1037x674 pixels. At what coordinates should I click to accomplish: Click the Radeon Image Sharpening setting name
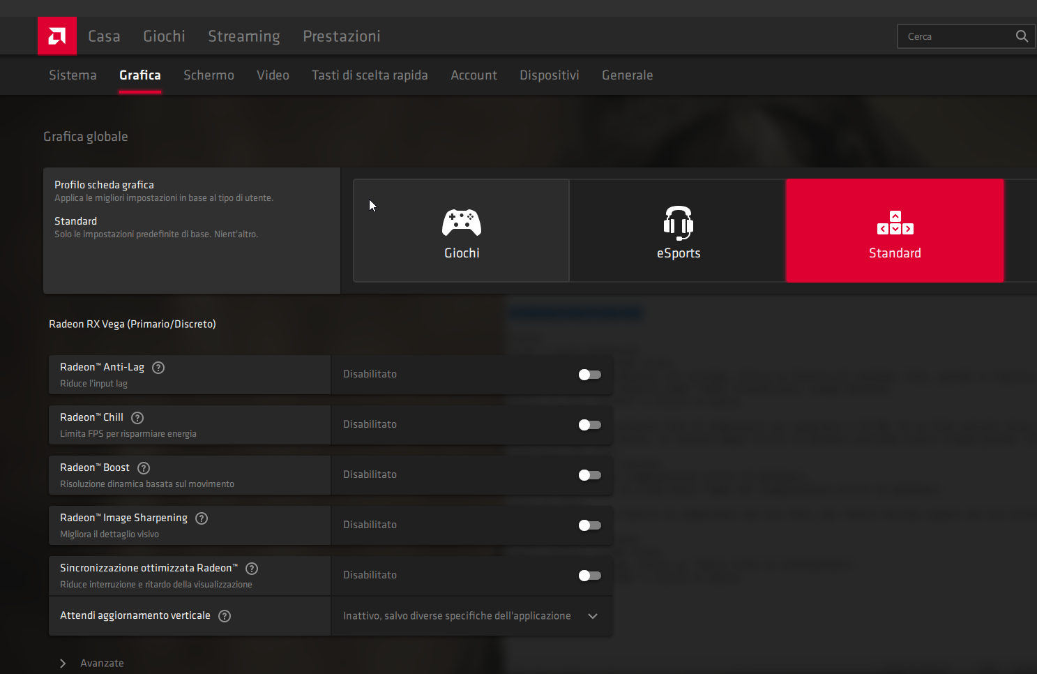pos(124,518)
